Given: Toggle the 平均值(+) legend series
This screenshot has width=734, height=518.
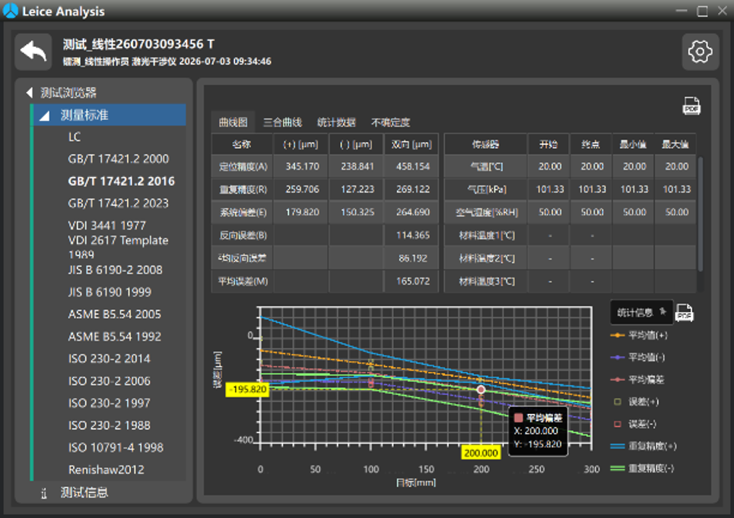Looking at the screenshot, I should [638, 335].
